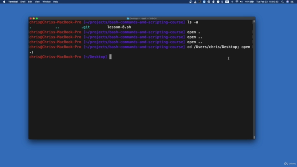Click the '.git' directory entry
The height and width of the screenshot is (167, 297).
[x=85, y=27]
